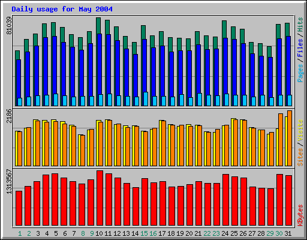The width and height of the screenshot is (307, 240).
Task: Click day label 15 on the x-axis
Action: [144, 233]
